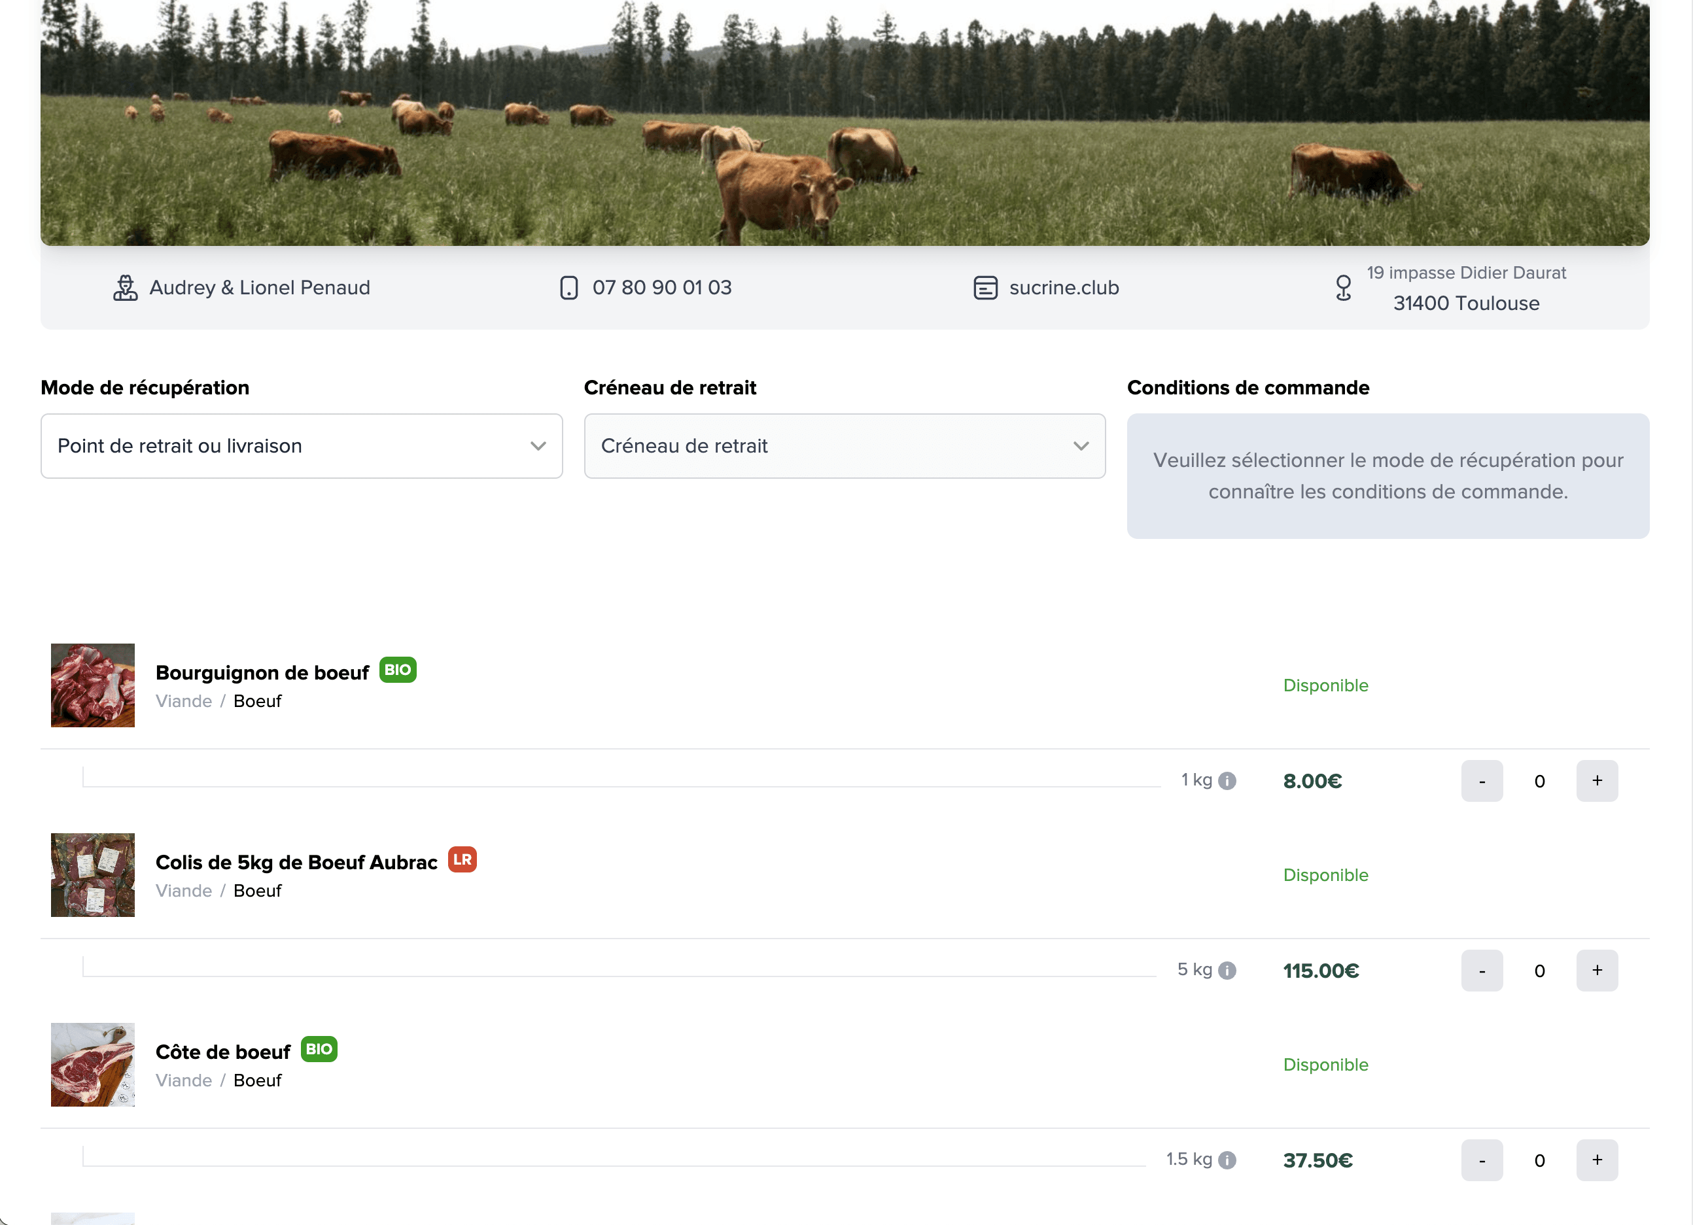Viewport: 1693px width, 1225px height.
Task: Open the Colis de 5kg de Boeuf Aubrac thumbnail
Action: point(92,875)
